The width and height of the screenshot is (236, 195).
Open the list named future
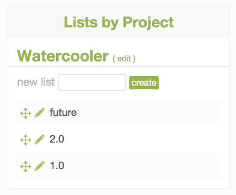(63, 113)
